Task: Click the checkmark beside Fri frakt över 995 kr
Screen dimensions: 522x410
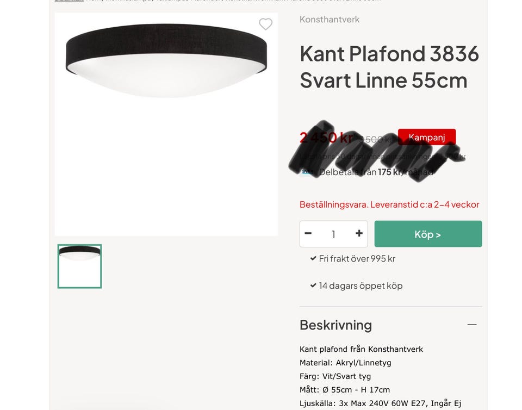Action: (313, 258)
